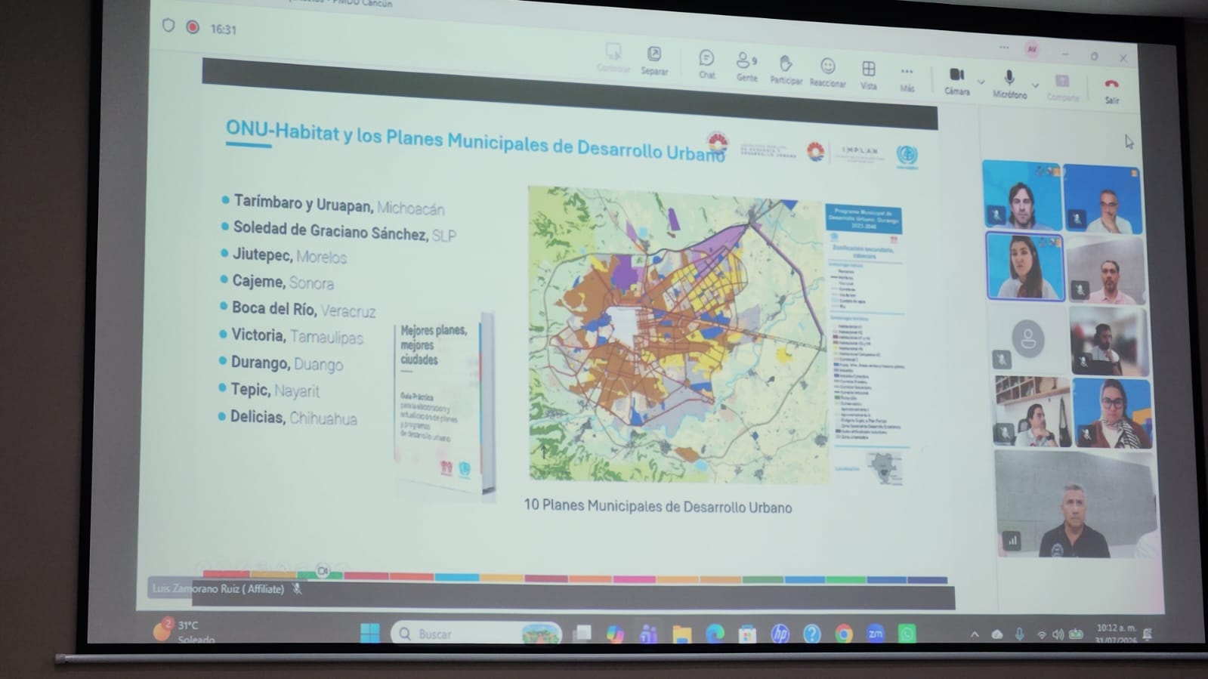Click the 'Tepic, Nayarit' bullet
The height and width of the screenshot is (679, 1208).
pos(269,390)
